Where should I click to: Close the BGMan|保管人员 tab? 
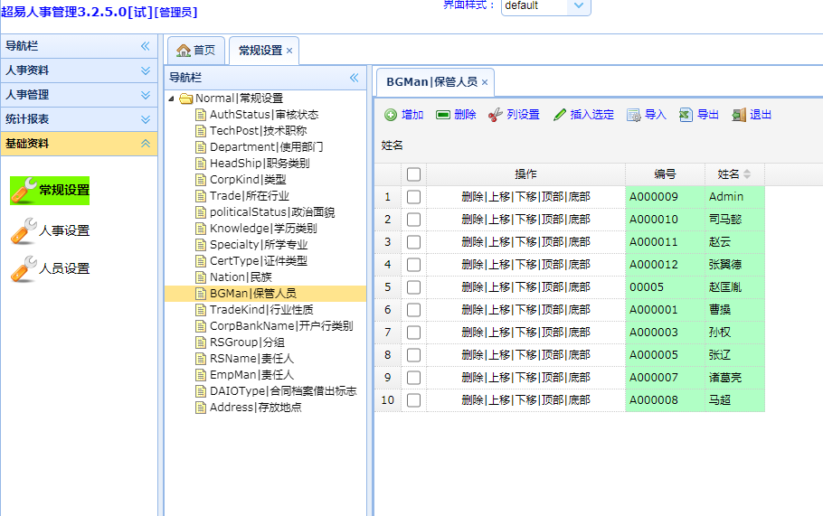coord(485,82)
